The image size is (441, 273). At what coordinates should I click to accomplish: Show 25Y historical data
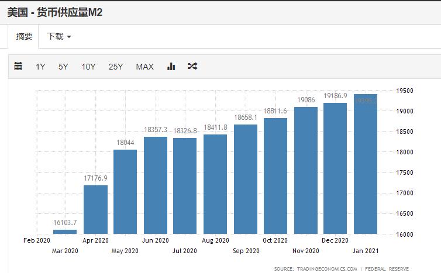click(116, 67)
